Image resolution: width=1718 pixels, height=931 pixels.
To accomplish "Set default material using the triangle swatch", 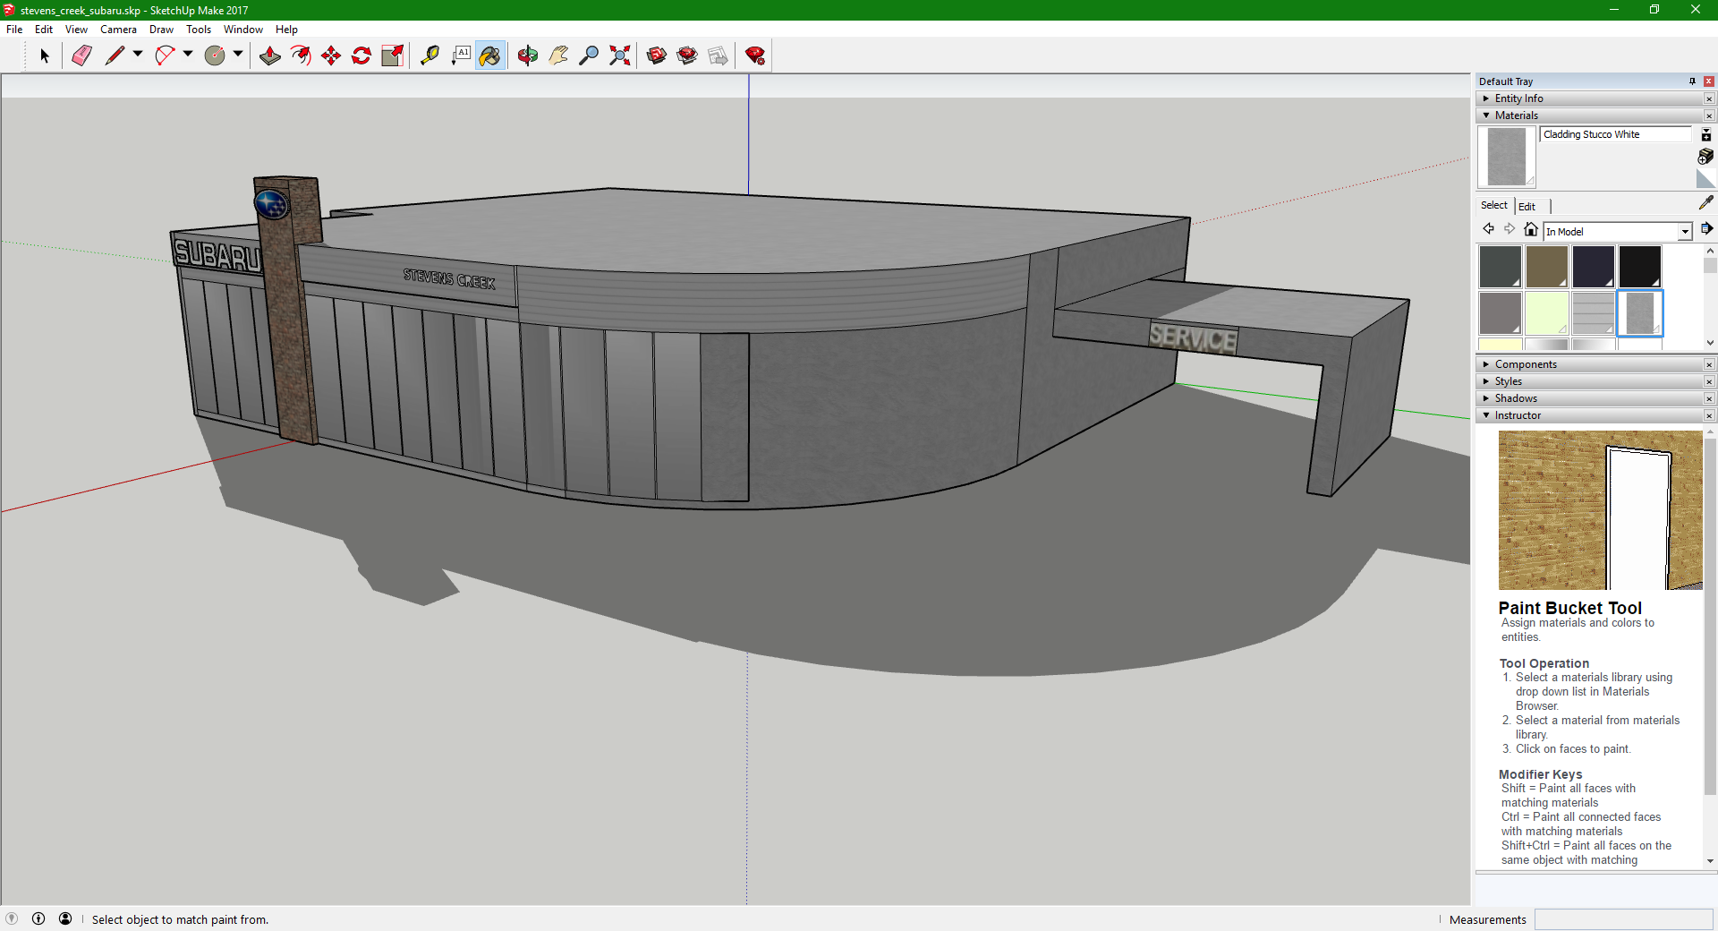I will (x=1705, y=179).
